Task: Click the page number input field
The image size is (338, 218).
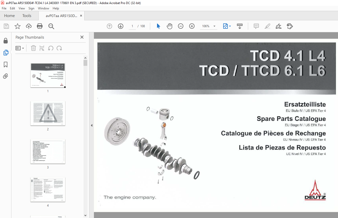Action: click(x=132, y=26)
